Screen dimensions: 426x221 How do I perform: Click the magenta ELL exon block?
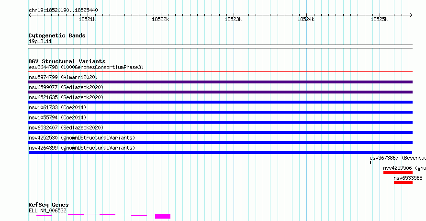(163, 216)
